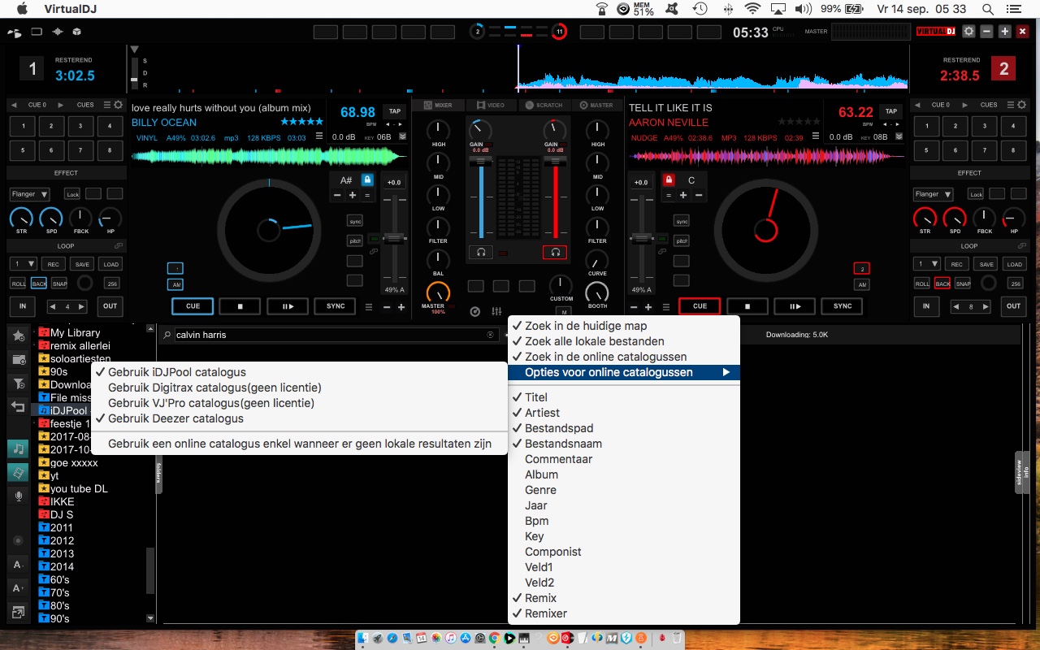Clear the search field text
This screenshot has height=650, width=1040.
coord(490,335)
